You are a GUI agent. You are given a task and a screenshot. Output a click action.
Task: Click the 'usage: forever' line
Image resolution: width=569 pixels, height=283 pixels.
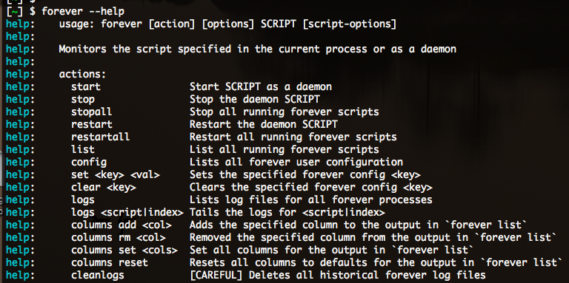coord(227,24)
